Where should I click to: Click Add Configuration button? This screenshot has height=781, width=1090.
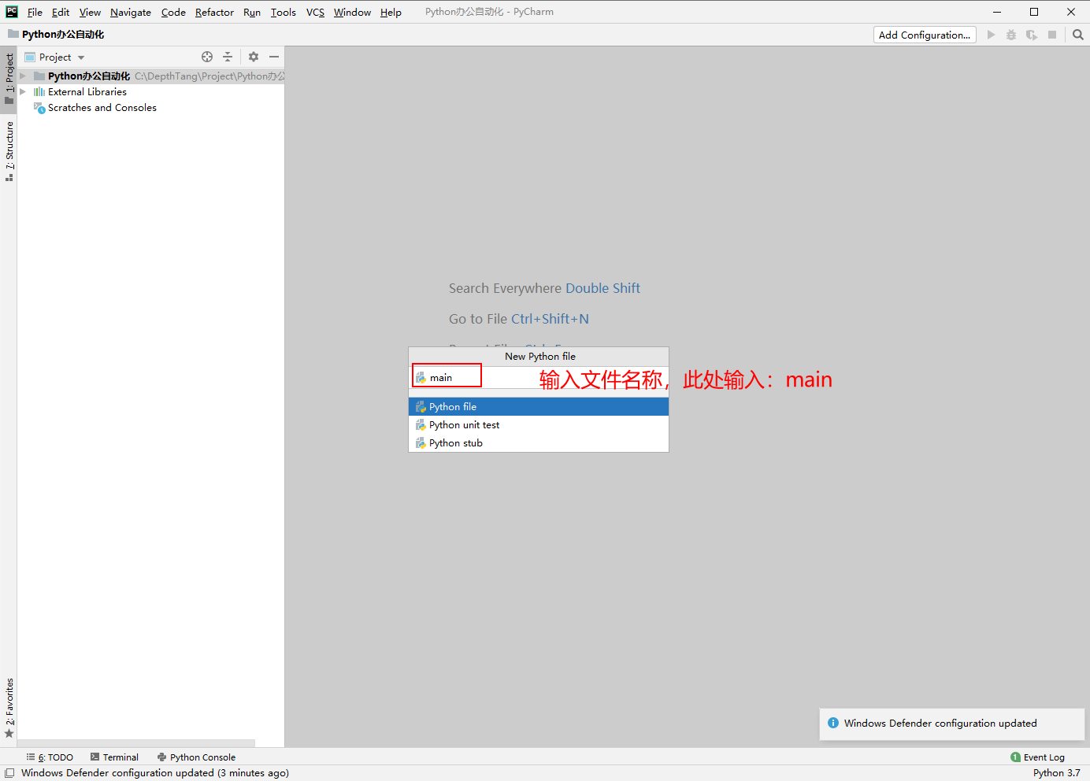point(925,35)
